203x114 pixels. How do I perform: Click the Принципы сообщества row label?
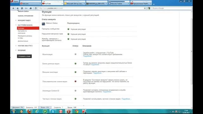point(50,29)
